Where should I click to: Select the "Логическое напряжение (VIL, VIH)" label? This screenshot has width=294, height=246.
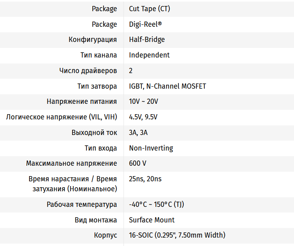[x=62, y=117]
